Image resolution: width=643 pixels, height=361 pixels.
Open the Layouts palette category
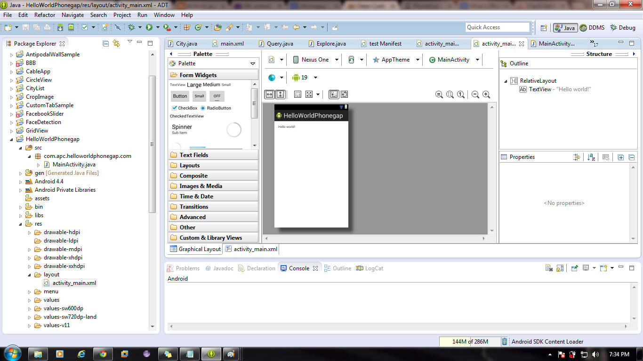(x=213, y=165)
